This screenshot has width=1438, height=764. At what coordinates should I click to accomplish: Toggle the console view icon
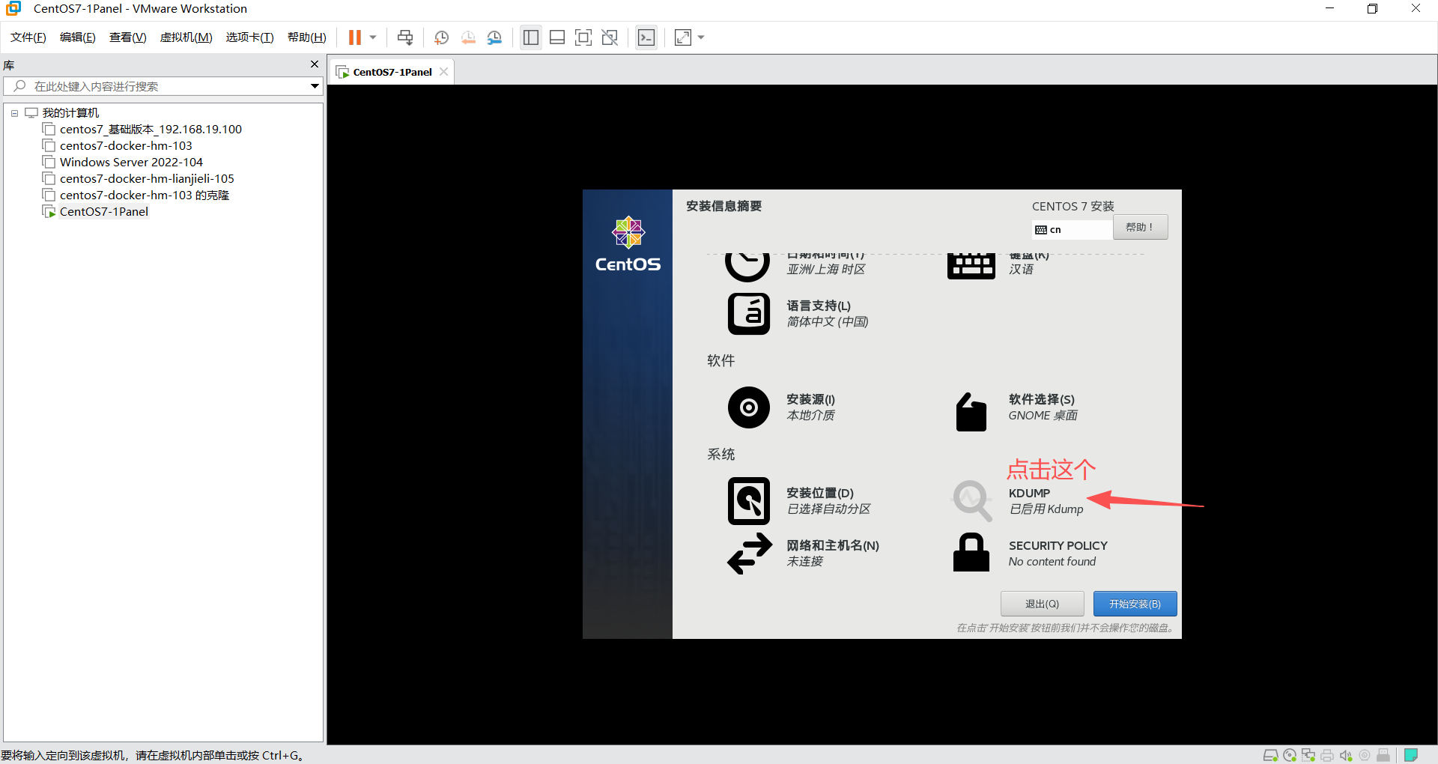(x=646, y=37)
